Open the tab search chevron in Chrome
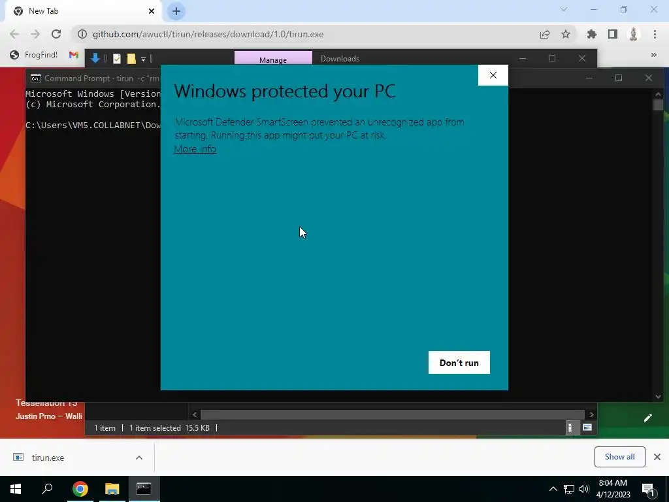The image size is (669, 502). (564, 9)
